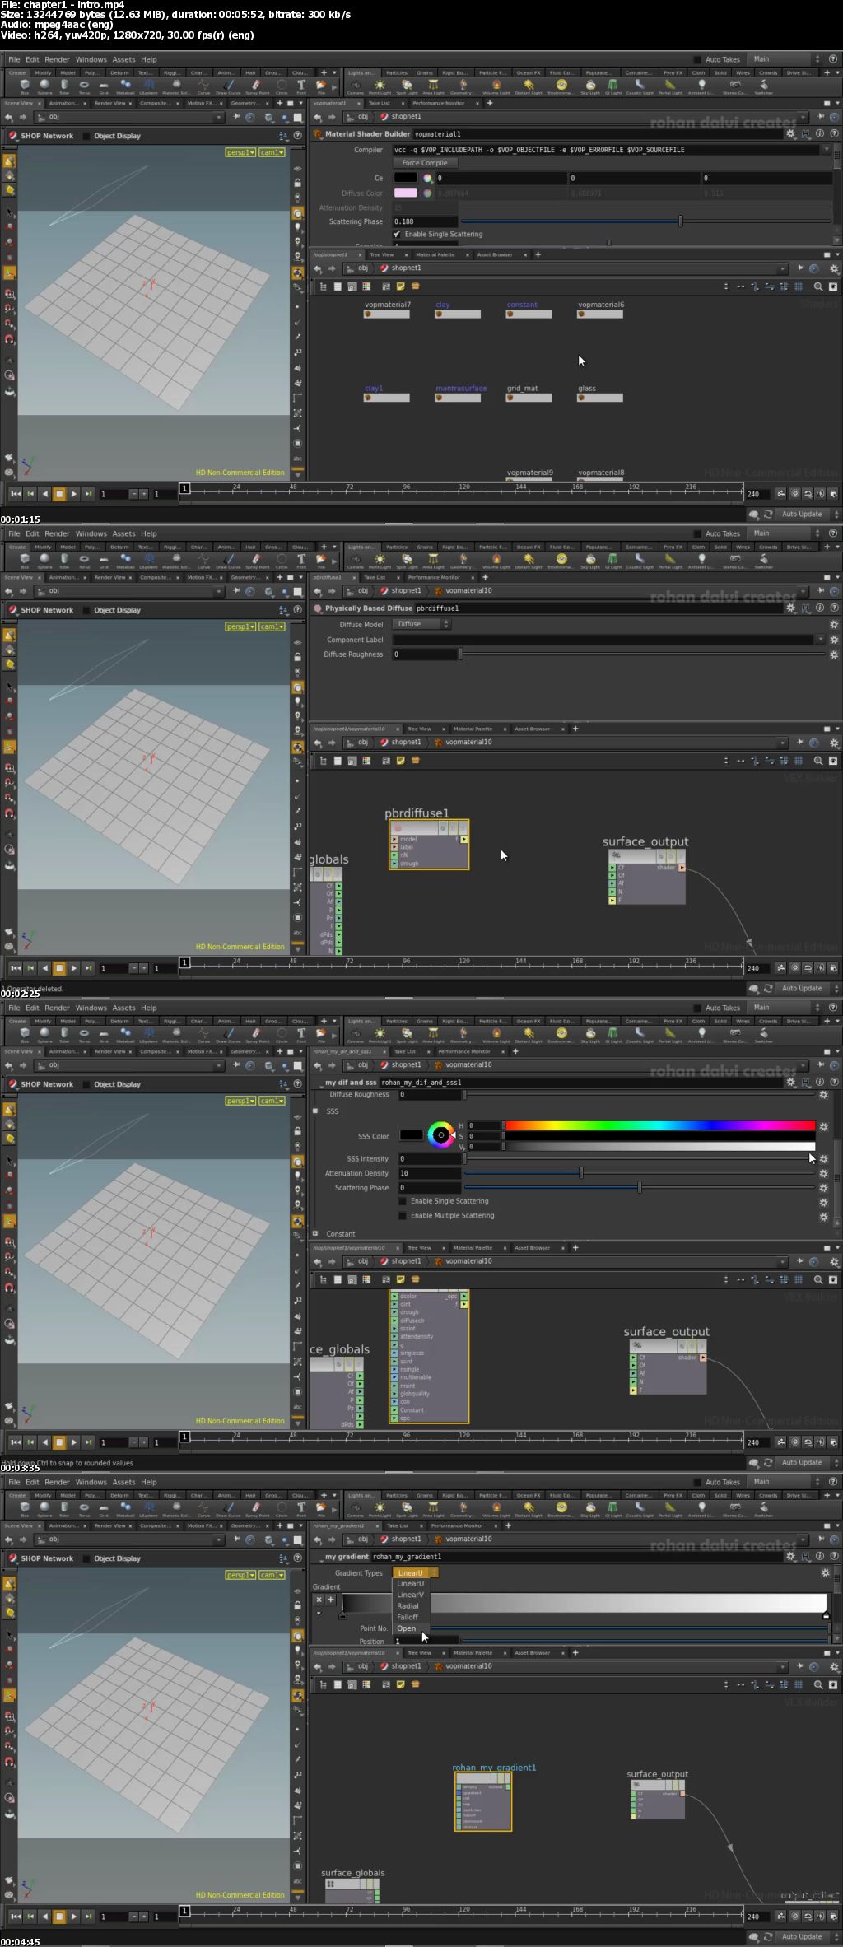843x1947 pixels.
Task: Click sticky note icon in 00:01:15 network toolbar
Action: pyautogui.click(x=401, y=286)
